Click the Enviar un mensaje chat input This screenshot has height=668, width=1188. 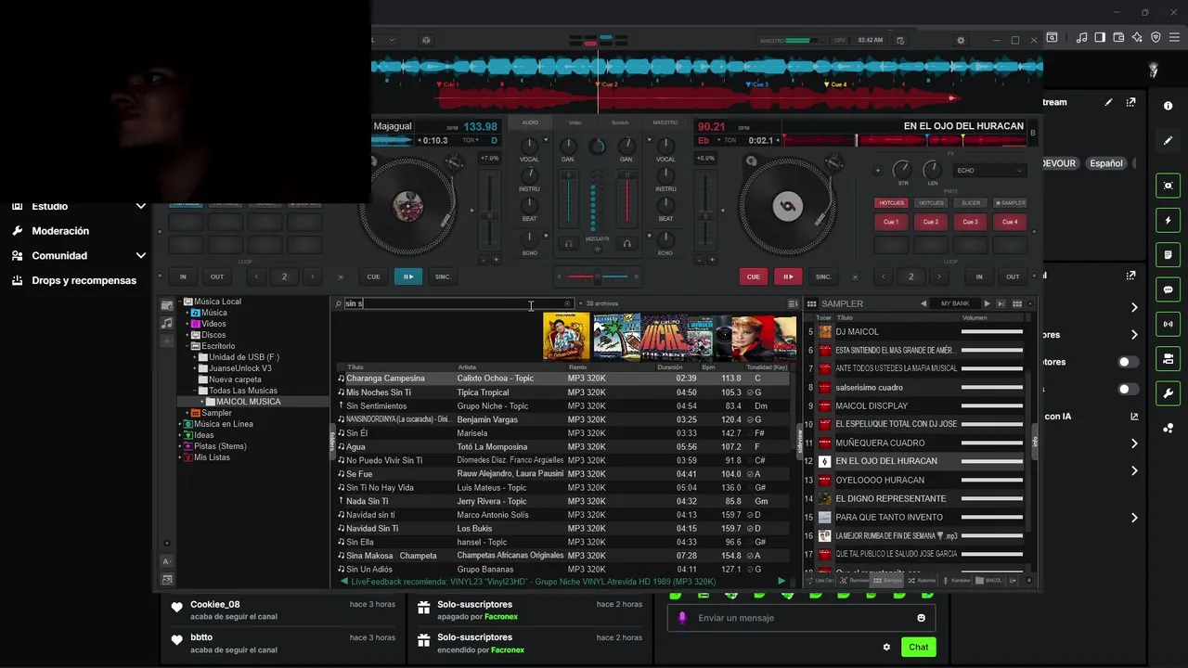click(x=803, y=618)
